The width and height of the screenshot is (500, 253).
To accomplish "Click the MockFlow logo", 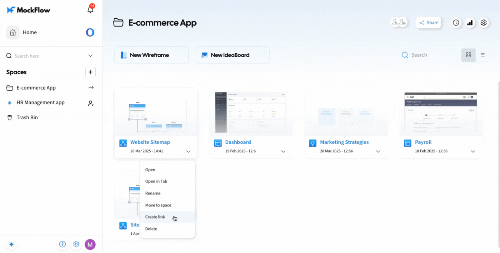I will 28,10.
